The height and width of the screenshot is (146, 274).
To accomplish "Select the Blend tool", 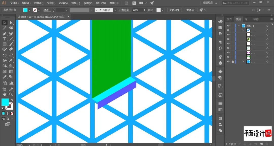I will click(11, 77).
